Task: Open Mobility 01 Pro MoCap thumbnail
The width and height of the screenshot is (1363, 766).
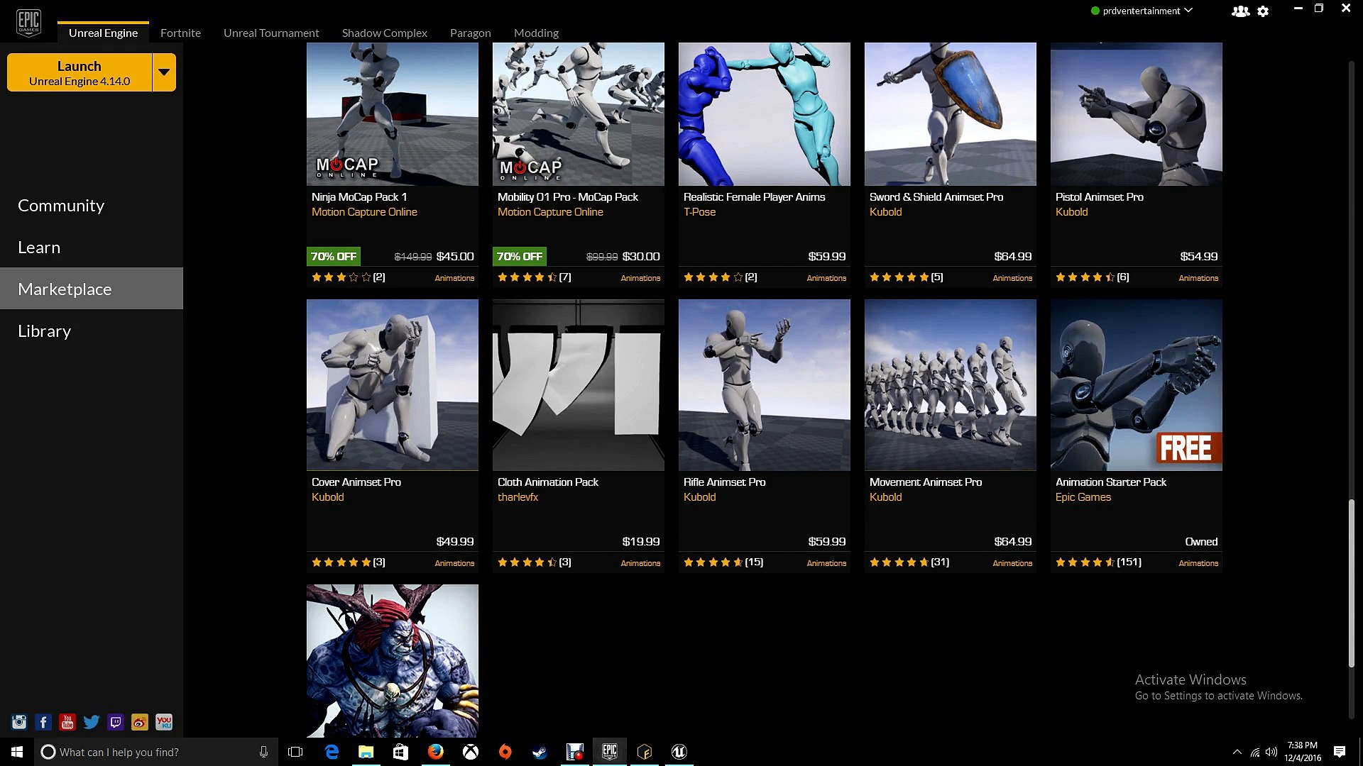Action: click(579, 114)
